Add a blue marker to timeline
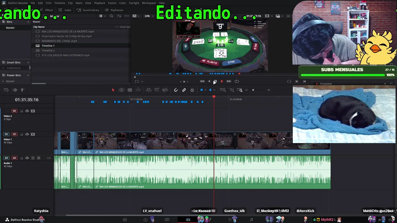397x223 pixels. pyautogui.click(x=210, y=90)
